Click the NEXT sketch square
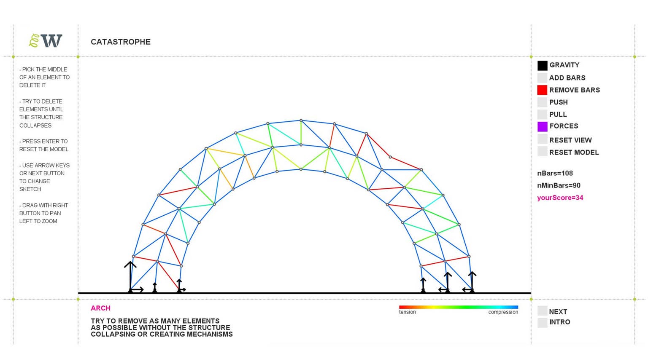 click(542, 311)
